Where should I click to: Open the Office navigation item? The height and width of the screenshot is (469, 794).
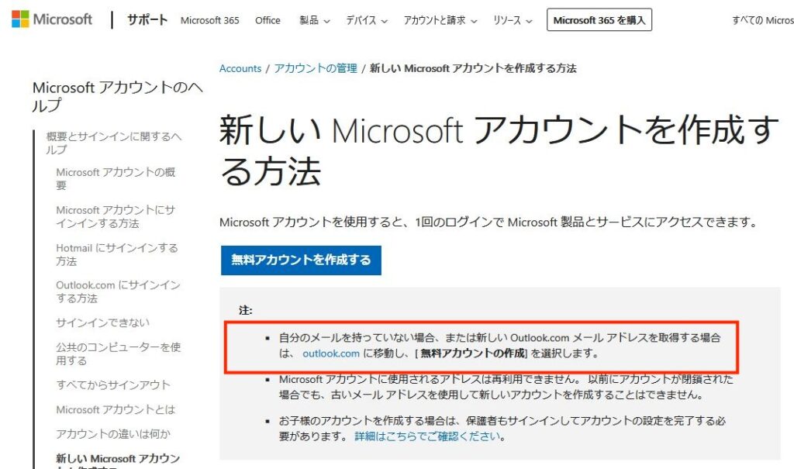268,20
